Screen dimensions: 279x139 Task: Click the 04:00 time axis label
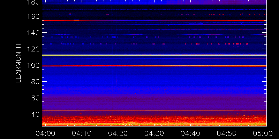click(45, 133)
